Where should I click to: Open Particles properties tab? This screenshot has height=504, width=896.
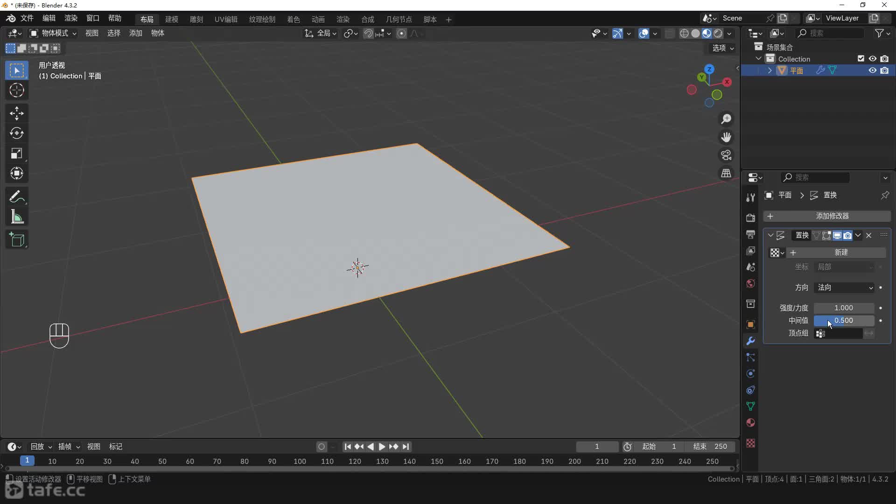click(x=750, y=357)
